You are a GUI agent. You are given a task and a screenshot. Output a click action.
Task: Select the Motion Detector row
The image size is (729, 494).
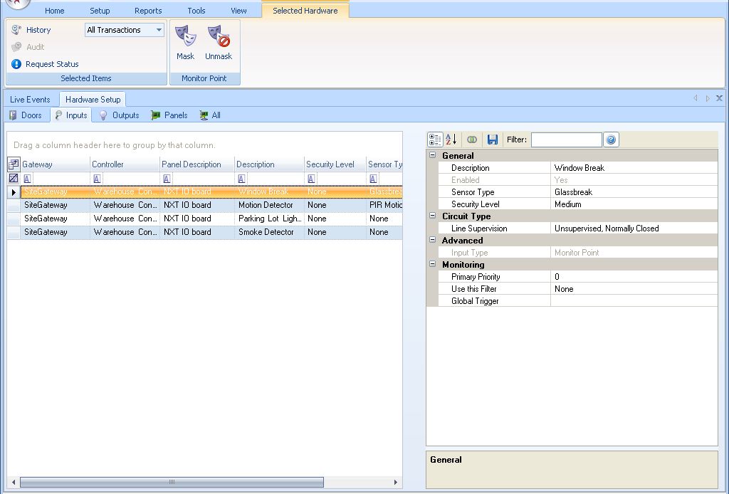[204, 205]
